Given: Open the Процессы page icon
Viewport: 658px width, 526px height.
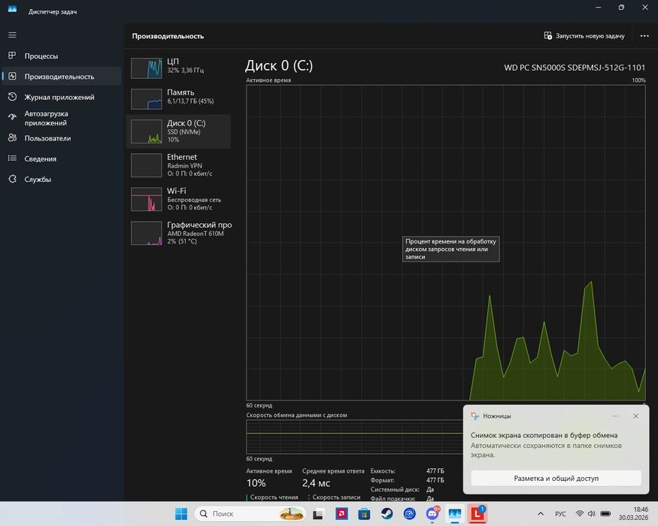Looking at the screenshot, I should click(12, 56).
